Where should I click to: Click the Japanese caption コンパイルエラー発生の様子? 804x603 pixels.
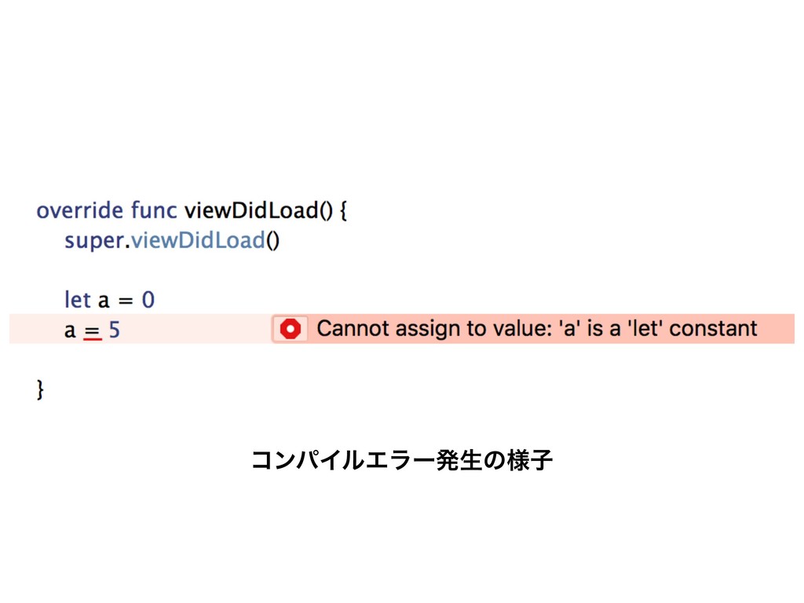click(x=402, y=460)
